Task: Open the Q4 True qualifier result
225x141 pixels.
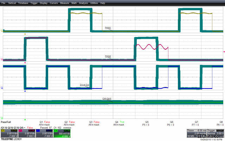Action: [119, 123]
